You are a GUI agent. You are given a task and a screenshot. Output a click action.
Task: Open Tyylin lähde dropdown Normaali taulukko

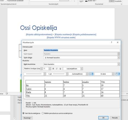pyautogui.click(x=119, y=57)
